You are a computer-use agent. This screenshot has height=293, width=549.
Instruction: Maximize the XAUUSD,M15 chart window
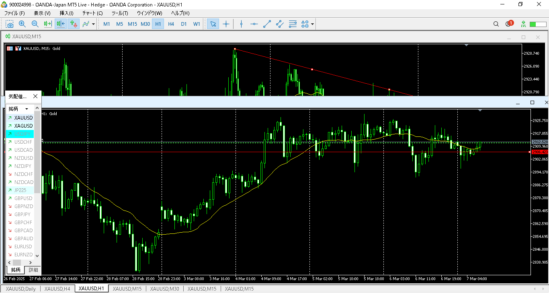click(523, 37)
